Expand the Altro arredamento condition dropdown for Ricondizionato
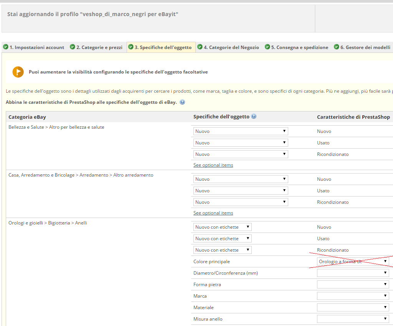The image size is (393, 326). [241, 202]
